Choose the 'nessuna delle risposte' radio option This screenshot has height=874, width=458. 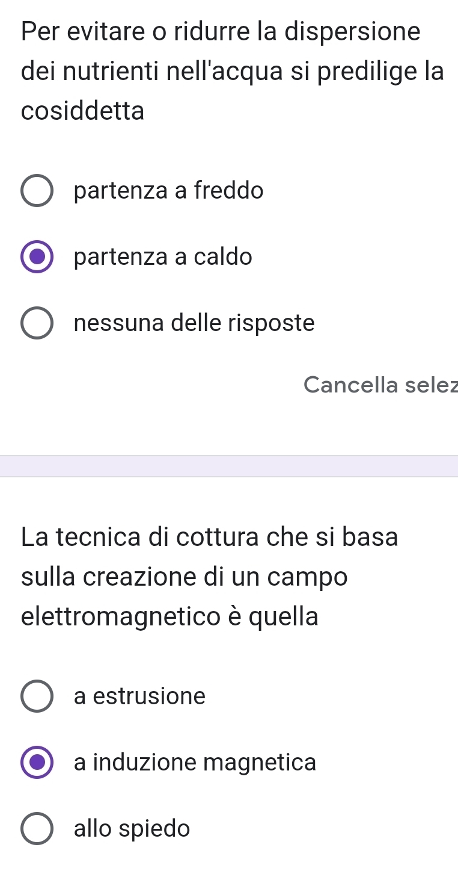pyautogui.click(x=37, y=324)
